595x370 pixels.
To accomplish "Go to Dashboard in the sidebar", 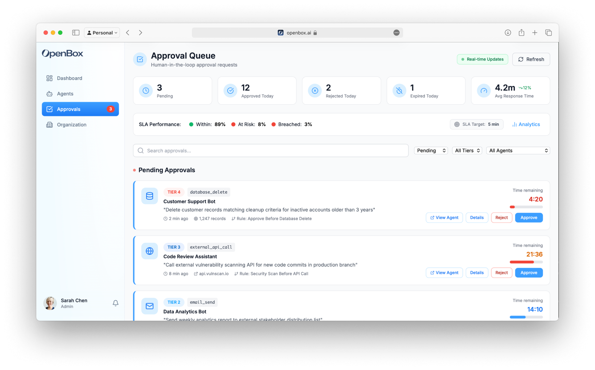I will click(69, 78).
